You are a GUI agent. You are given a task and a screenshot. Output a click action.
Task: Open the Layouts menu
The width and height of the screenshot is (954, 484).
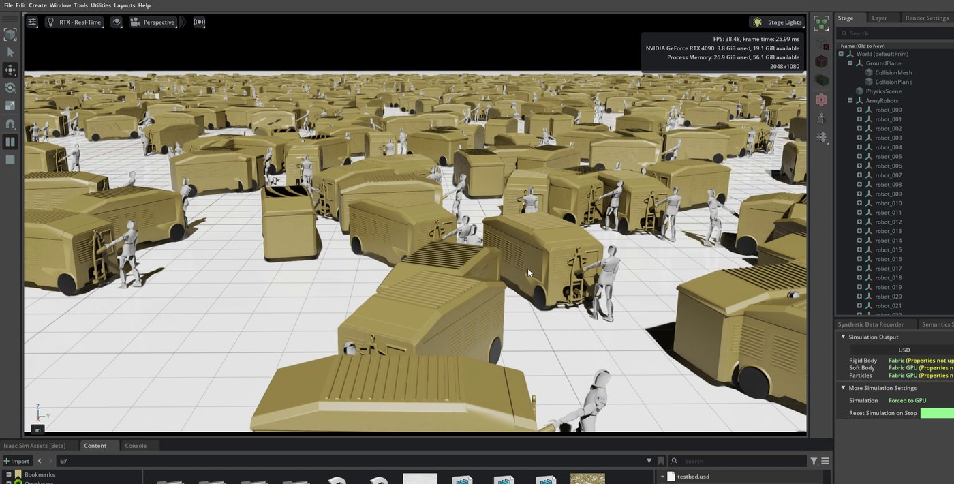point(124,5)
